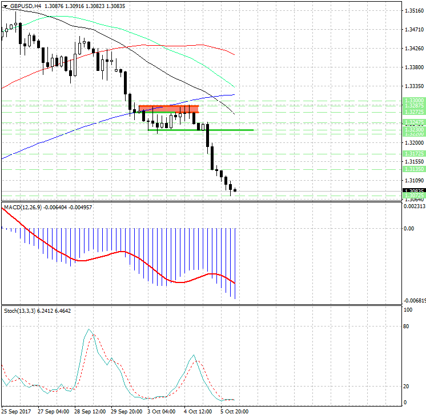The height and width of the screenshot is (418, 426).
Task: Select the Stoch(13,3,3) indicator label
Action: (x=19, y=310)
